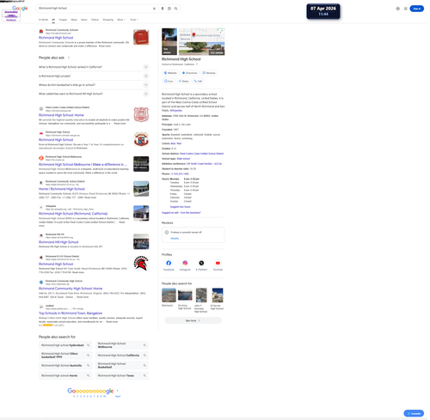
Task: Click the Spartan helmet logo thumbnail
Action: click(141, 264)
